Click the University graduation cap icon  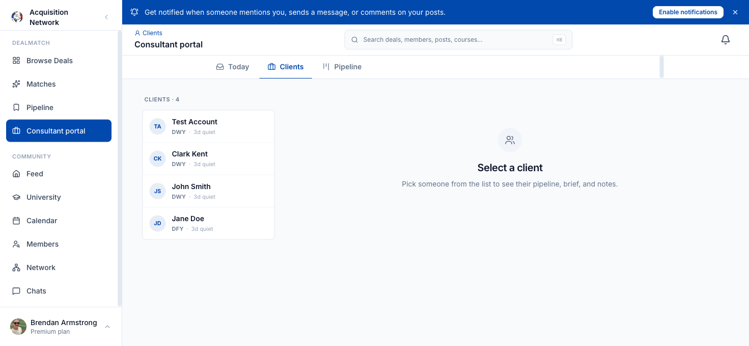pyautogui.click(x=16, y=197)
